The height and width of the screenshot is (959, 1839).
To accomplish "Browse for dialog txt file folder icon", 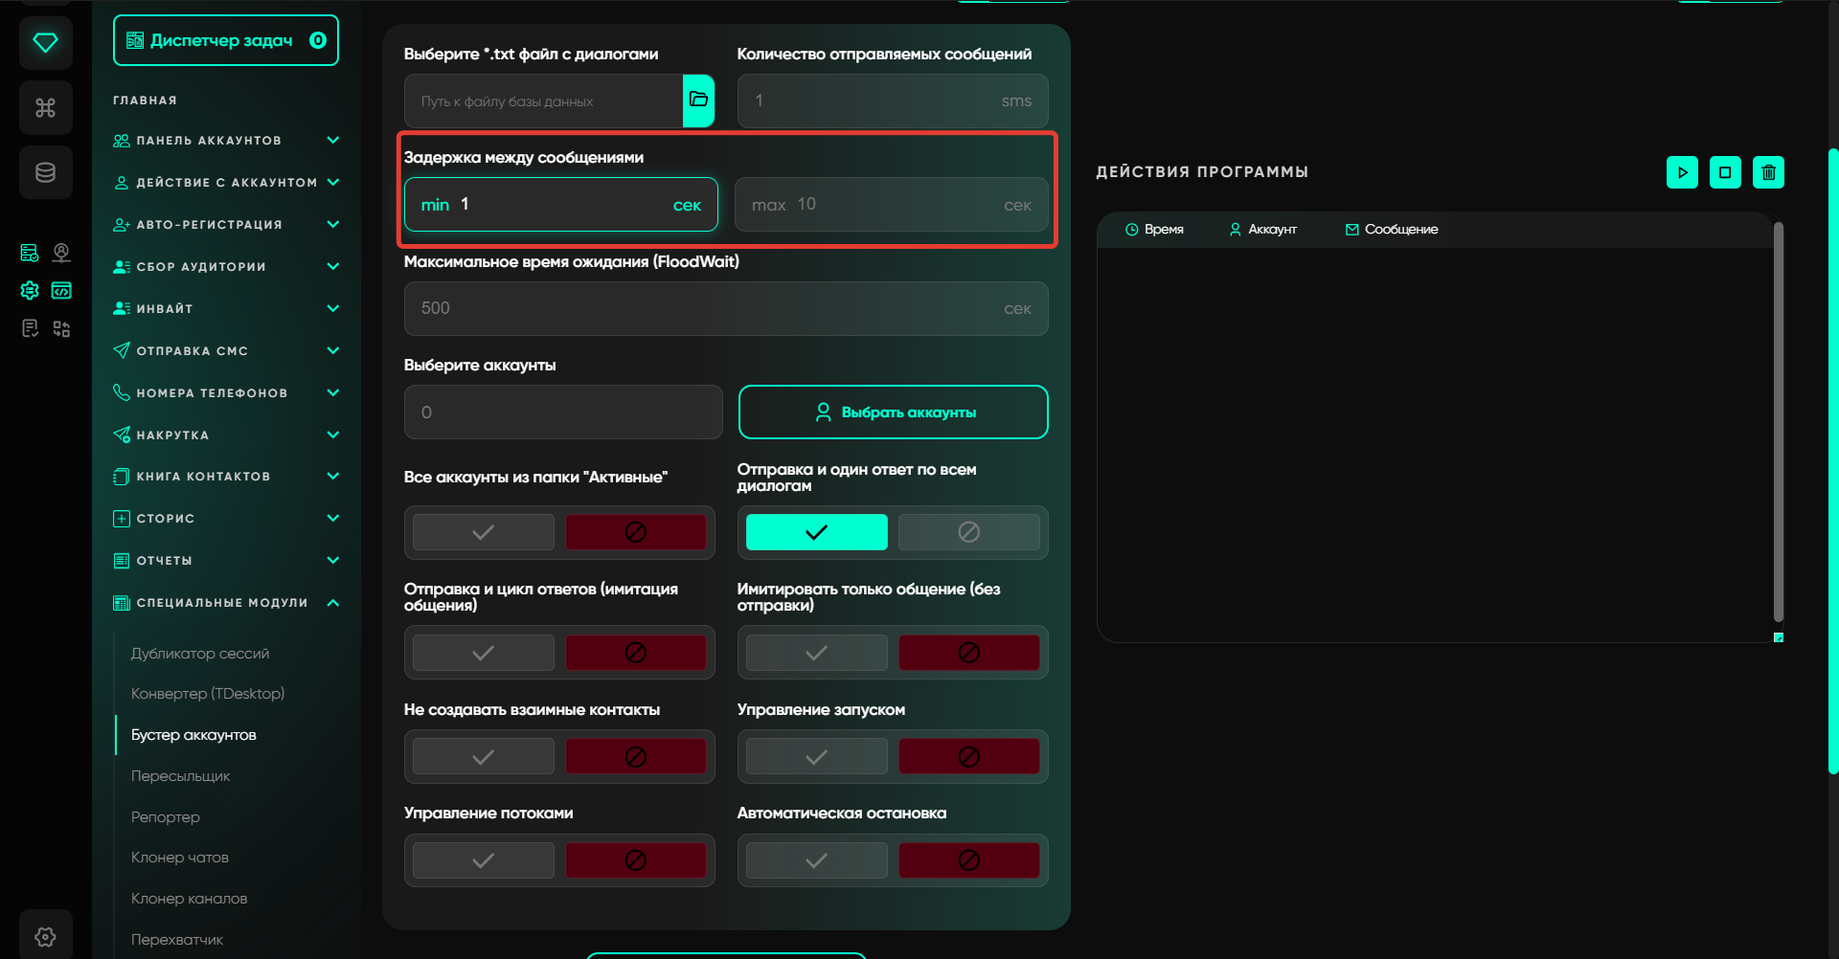I will point(698,100).
